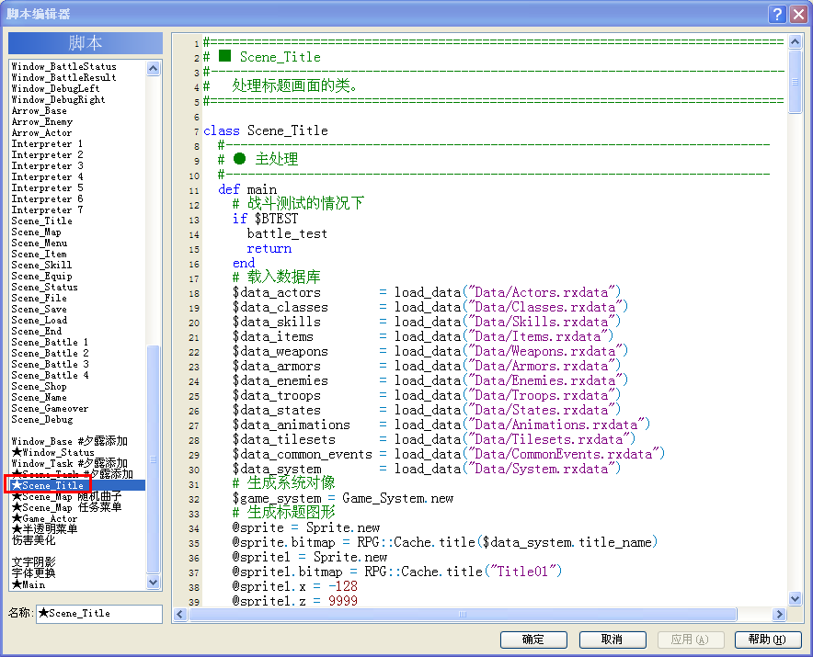813x657 pixels.
Task: Select the ★Game_Actor script
Action: [44, 518]
